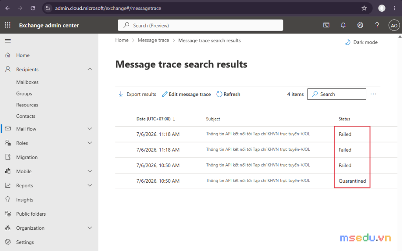Image resolution: width=402 pixels, height=251 pixels.
Task: Open Public folders in sidebar
Action: tap(31, 214)
